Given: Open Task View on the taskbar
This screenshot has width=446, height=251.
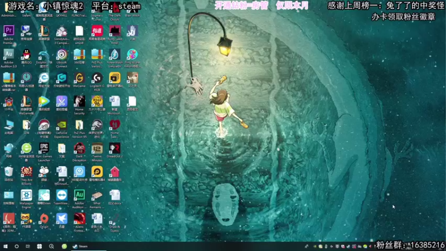Looking at the screenshot, I should [27, 247].
